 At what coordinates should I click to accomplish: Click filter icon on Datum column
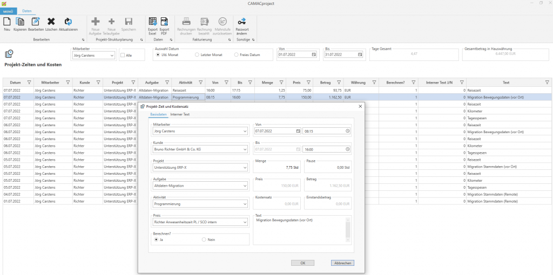[29, 82]
